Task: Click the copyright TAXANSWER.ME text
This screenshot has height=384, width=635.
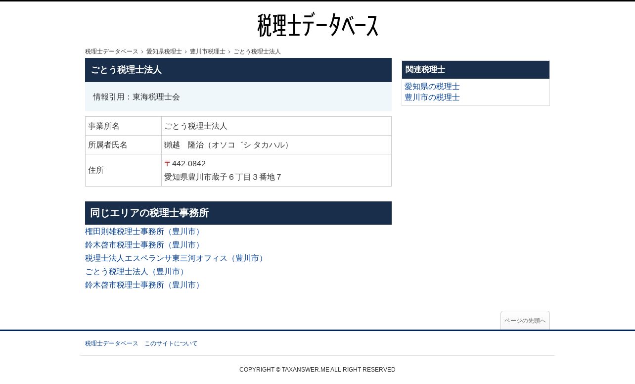Action: [x=317, y=370]
